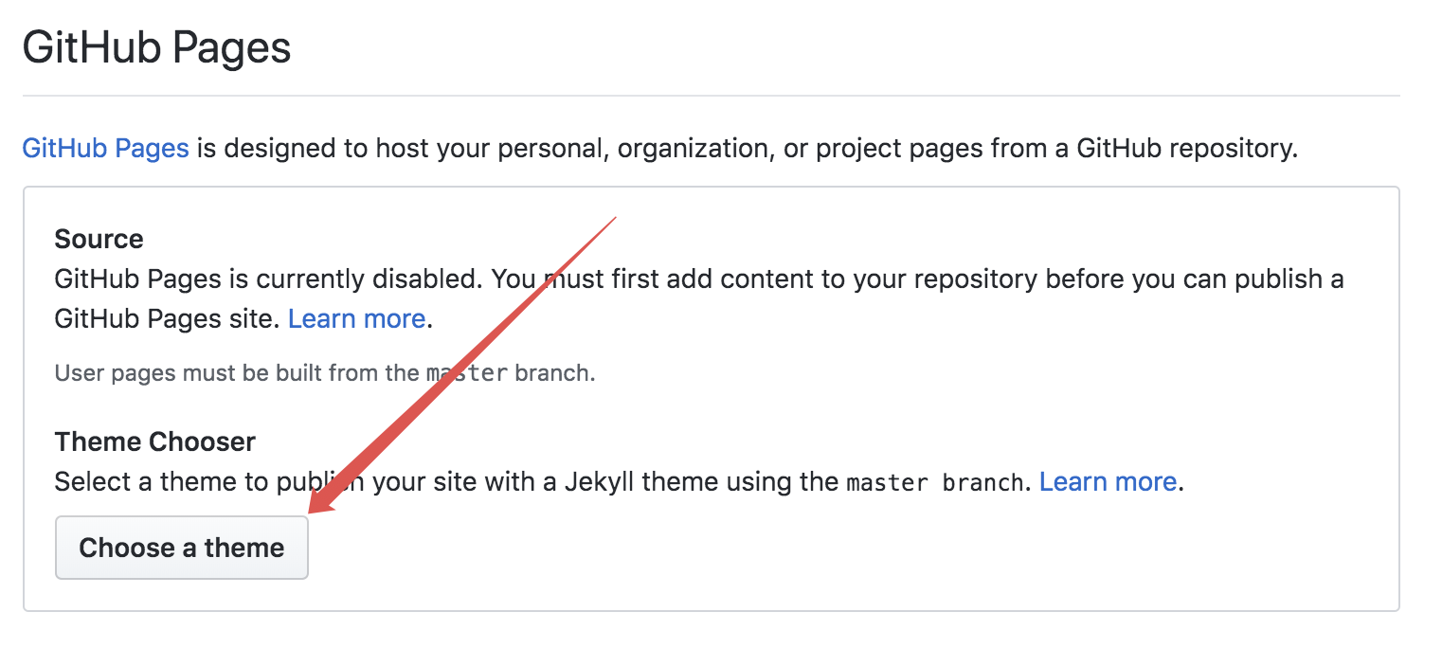Click the User pages must be built note

click(x=325, y=373)
